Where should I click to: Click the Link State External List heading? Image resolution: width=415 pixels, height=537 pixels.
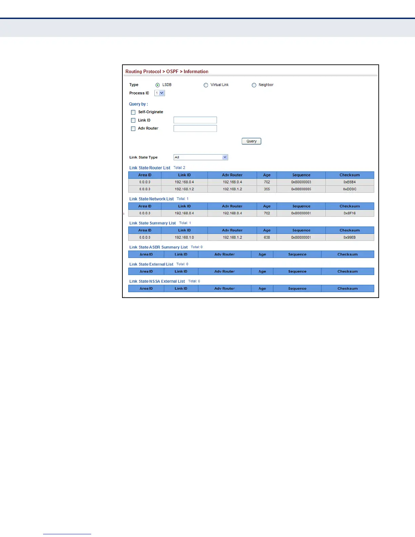151,264
